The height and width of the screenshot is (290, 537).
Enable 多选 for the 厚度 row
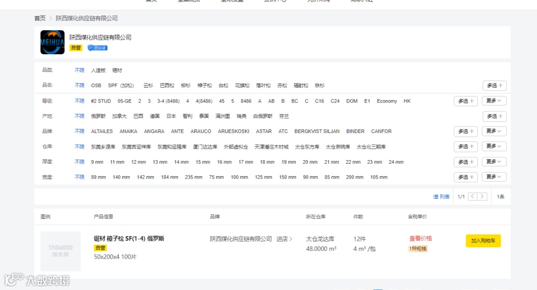[x=466, y=162]
